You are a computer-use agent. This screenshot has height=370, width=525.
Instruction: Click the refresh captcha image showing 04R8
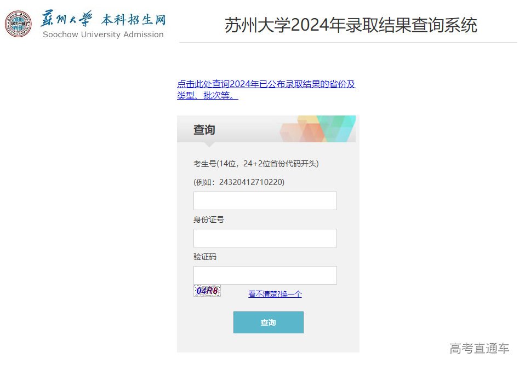[x=207, y=291]
